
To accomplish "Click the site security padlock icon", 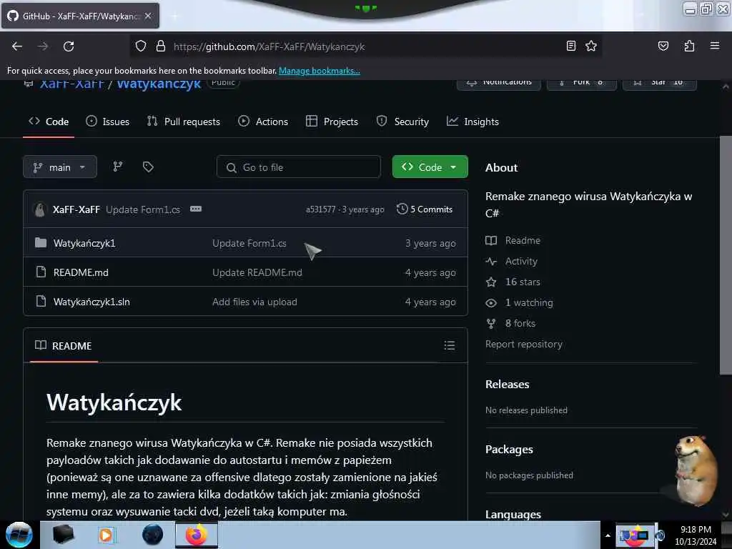I will (x=161, y=46).
